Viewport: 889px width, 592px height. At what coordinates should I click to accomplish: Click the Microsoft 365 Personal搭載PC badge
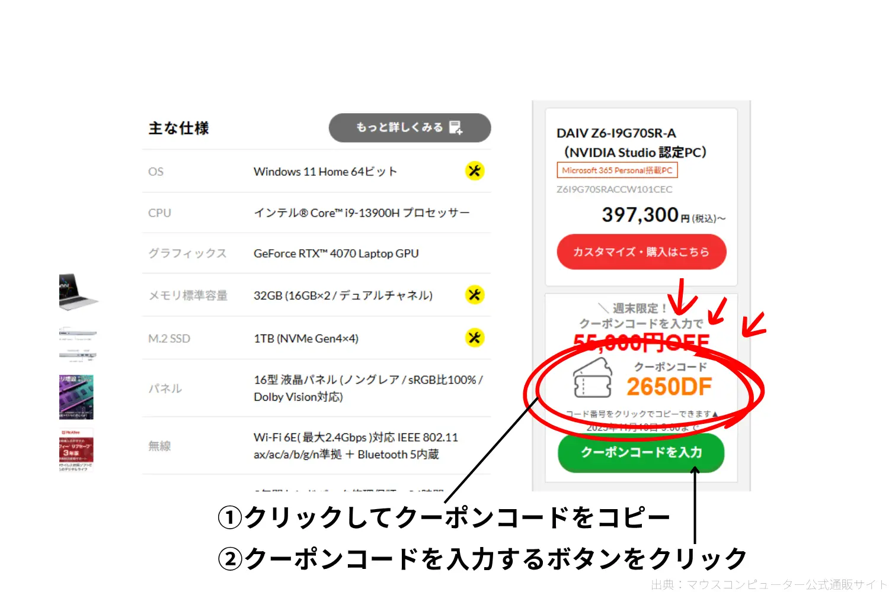[618, 170]
